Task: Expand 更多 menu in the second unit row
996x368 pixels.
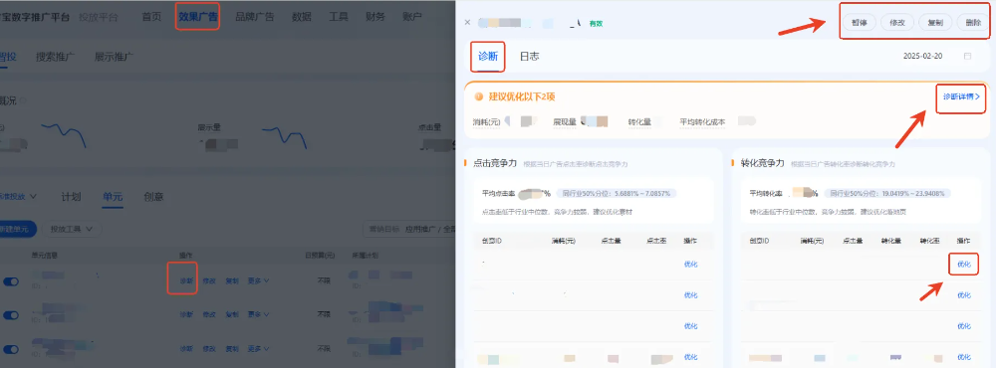Action: (259, 314)
